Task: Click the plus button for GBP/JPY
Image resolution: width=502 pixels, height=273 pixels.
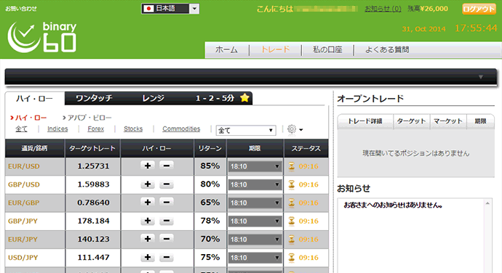Action: 148,221
